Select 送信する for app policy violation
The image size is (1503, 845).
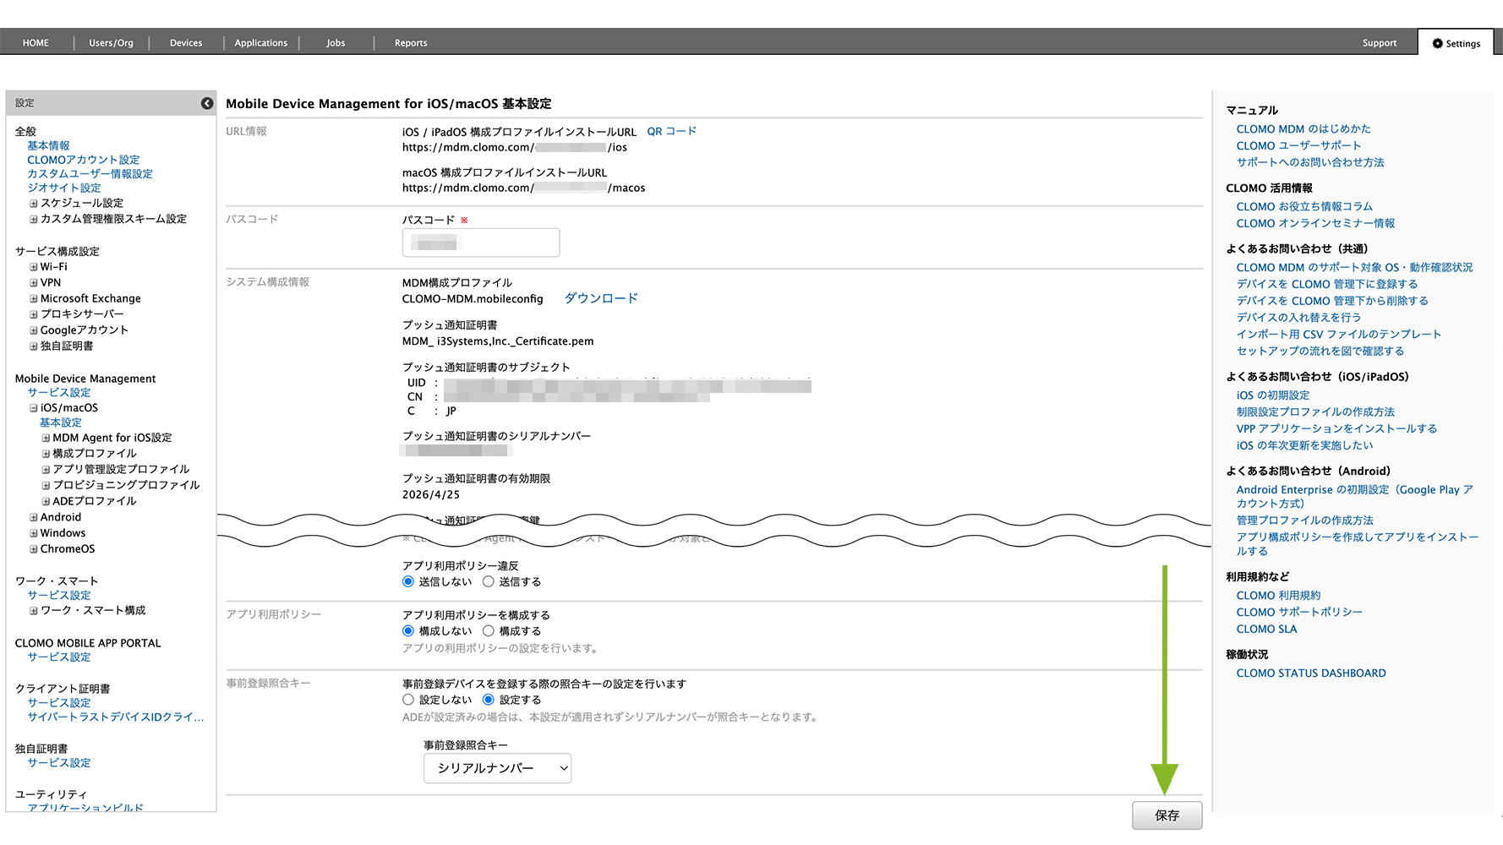489,581
